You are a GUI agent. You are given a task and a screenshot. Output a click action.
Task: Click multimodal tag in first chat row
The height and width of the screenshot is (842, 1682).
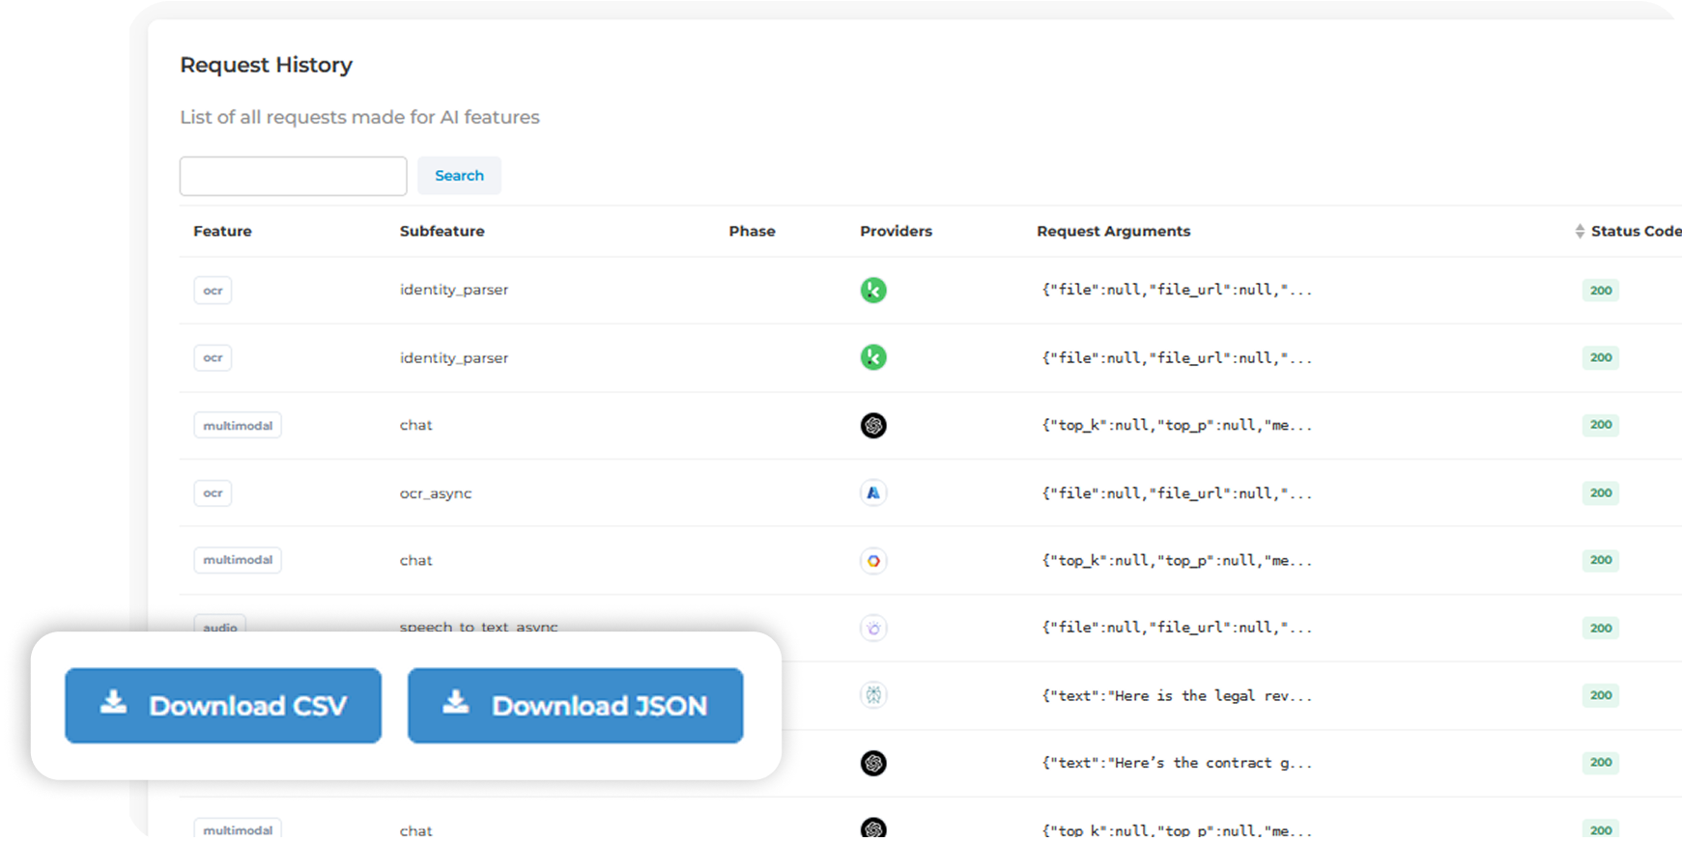tap(238, 426)
